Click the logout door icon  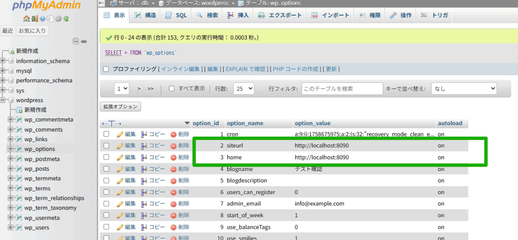click(35, 19)
